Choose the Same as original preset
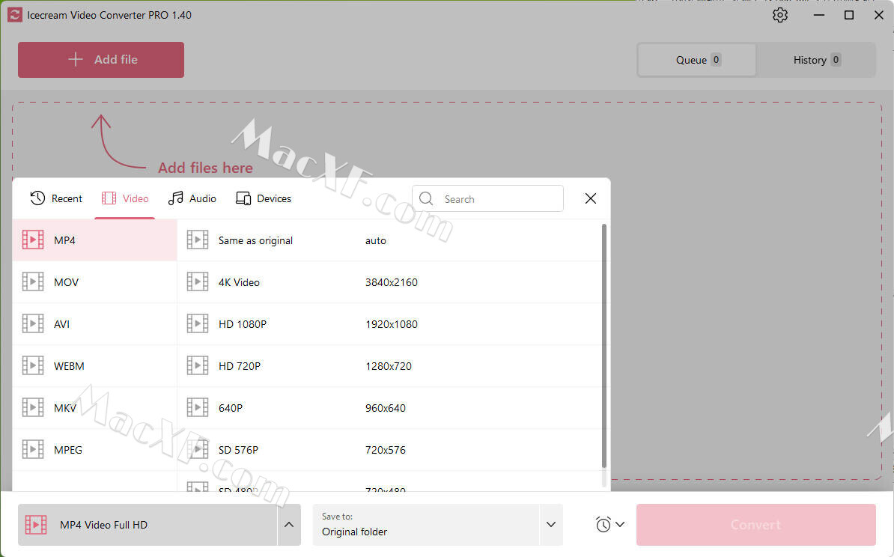Viewport: 894px width, 557px height. point(389,240)
